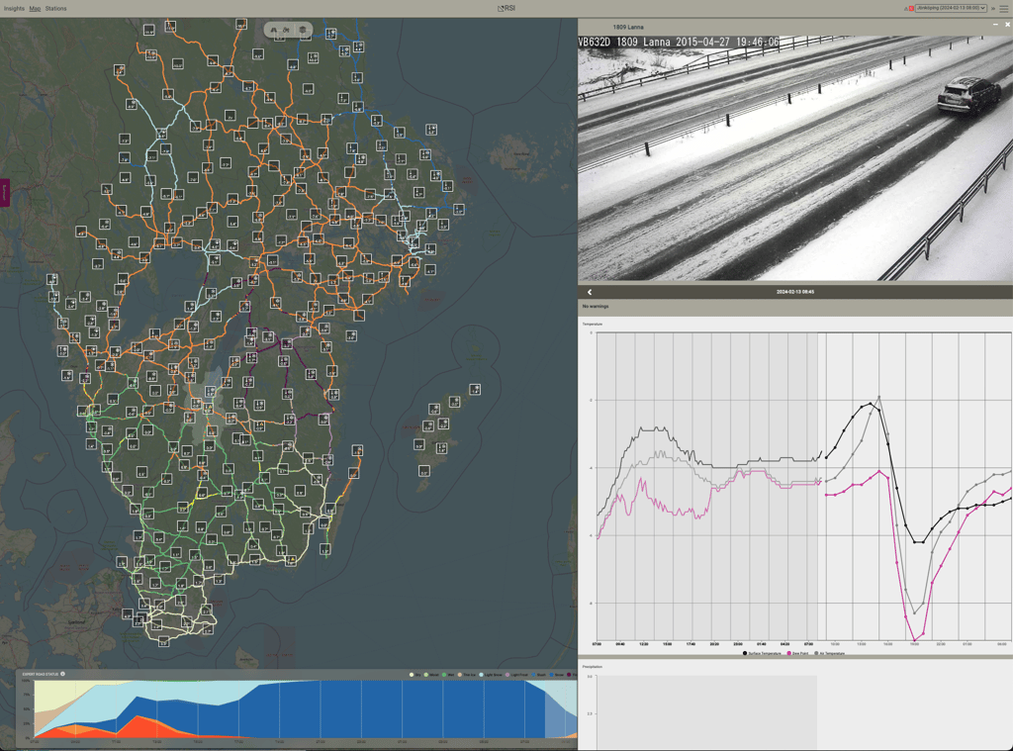Toggle the Surface Temperature legend series
Viewport: 1013px width, 751px height.
[762, 653]
